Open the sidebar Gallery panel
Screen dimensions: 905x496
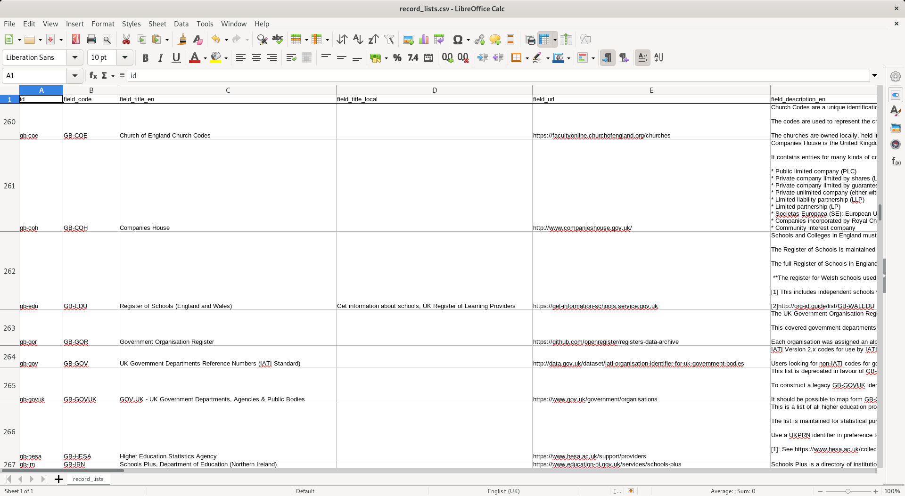coord(896,128)
